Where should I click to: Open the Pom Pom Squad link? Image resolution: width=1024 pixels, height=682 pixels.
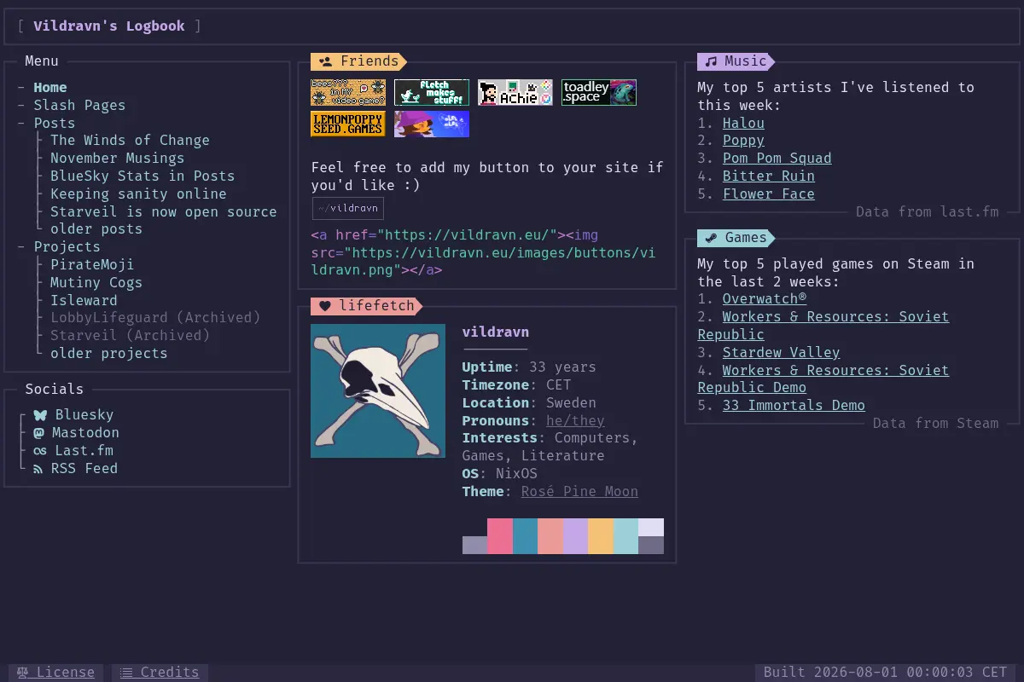tap(777, 159)
